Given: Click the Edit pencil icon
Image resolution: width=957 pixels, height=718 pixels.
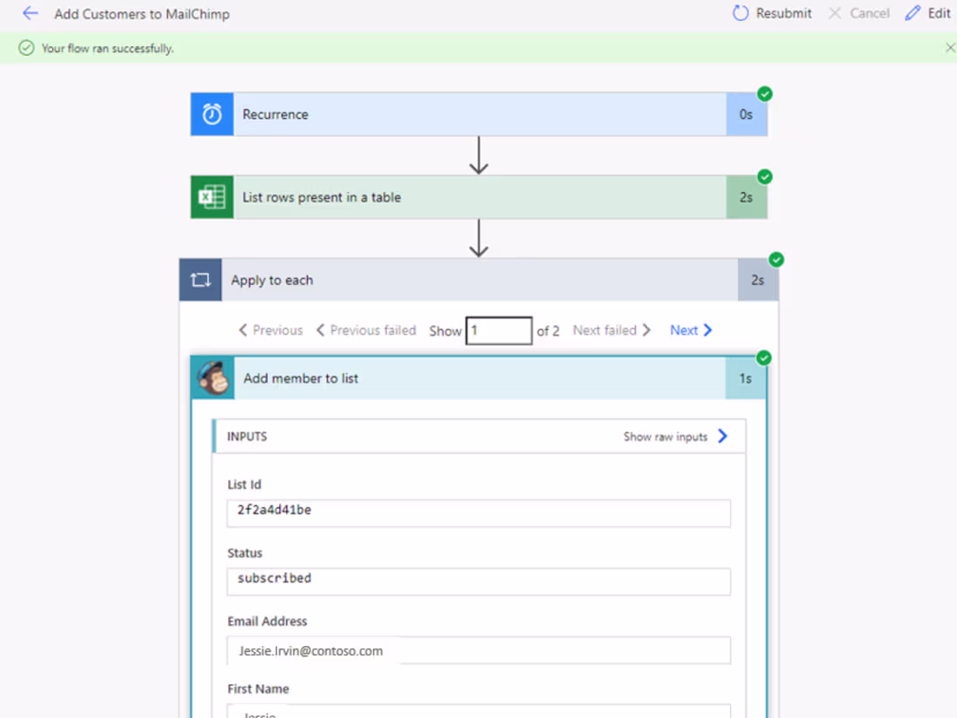Looking at the screenshot, I should pyautogui.click(x=913, y=13).
